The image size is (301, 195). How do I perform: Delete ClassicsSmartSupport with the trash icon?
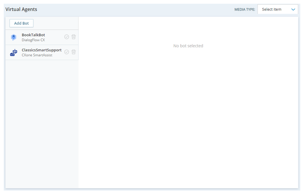pyautogui.click(x=73, y=52)
